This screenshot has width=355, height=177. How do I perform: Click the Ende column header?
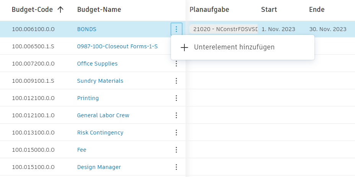[317, 10]
